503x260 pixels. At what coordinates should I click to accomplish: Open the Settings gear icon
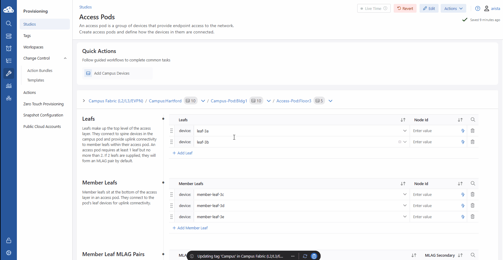[x=9, y=253]
